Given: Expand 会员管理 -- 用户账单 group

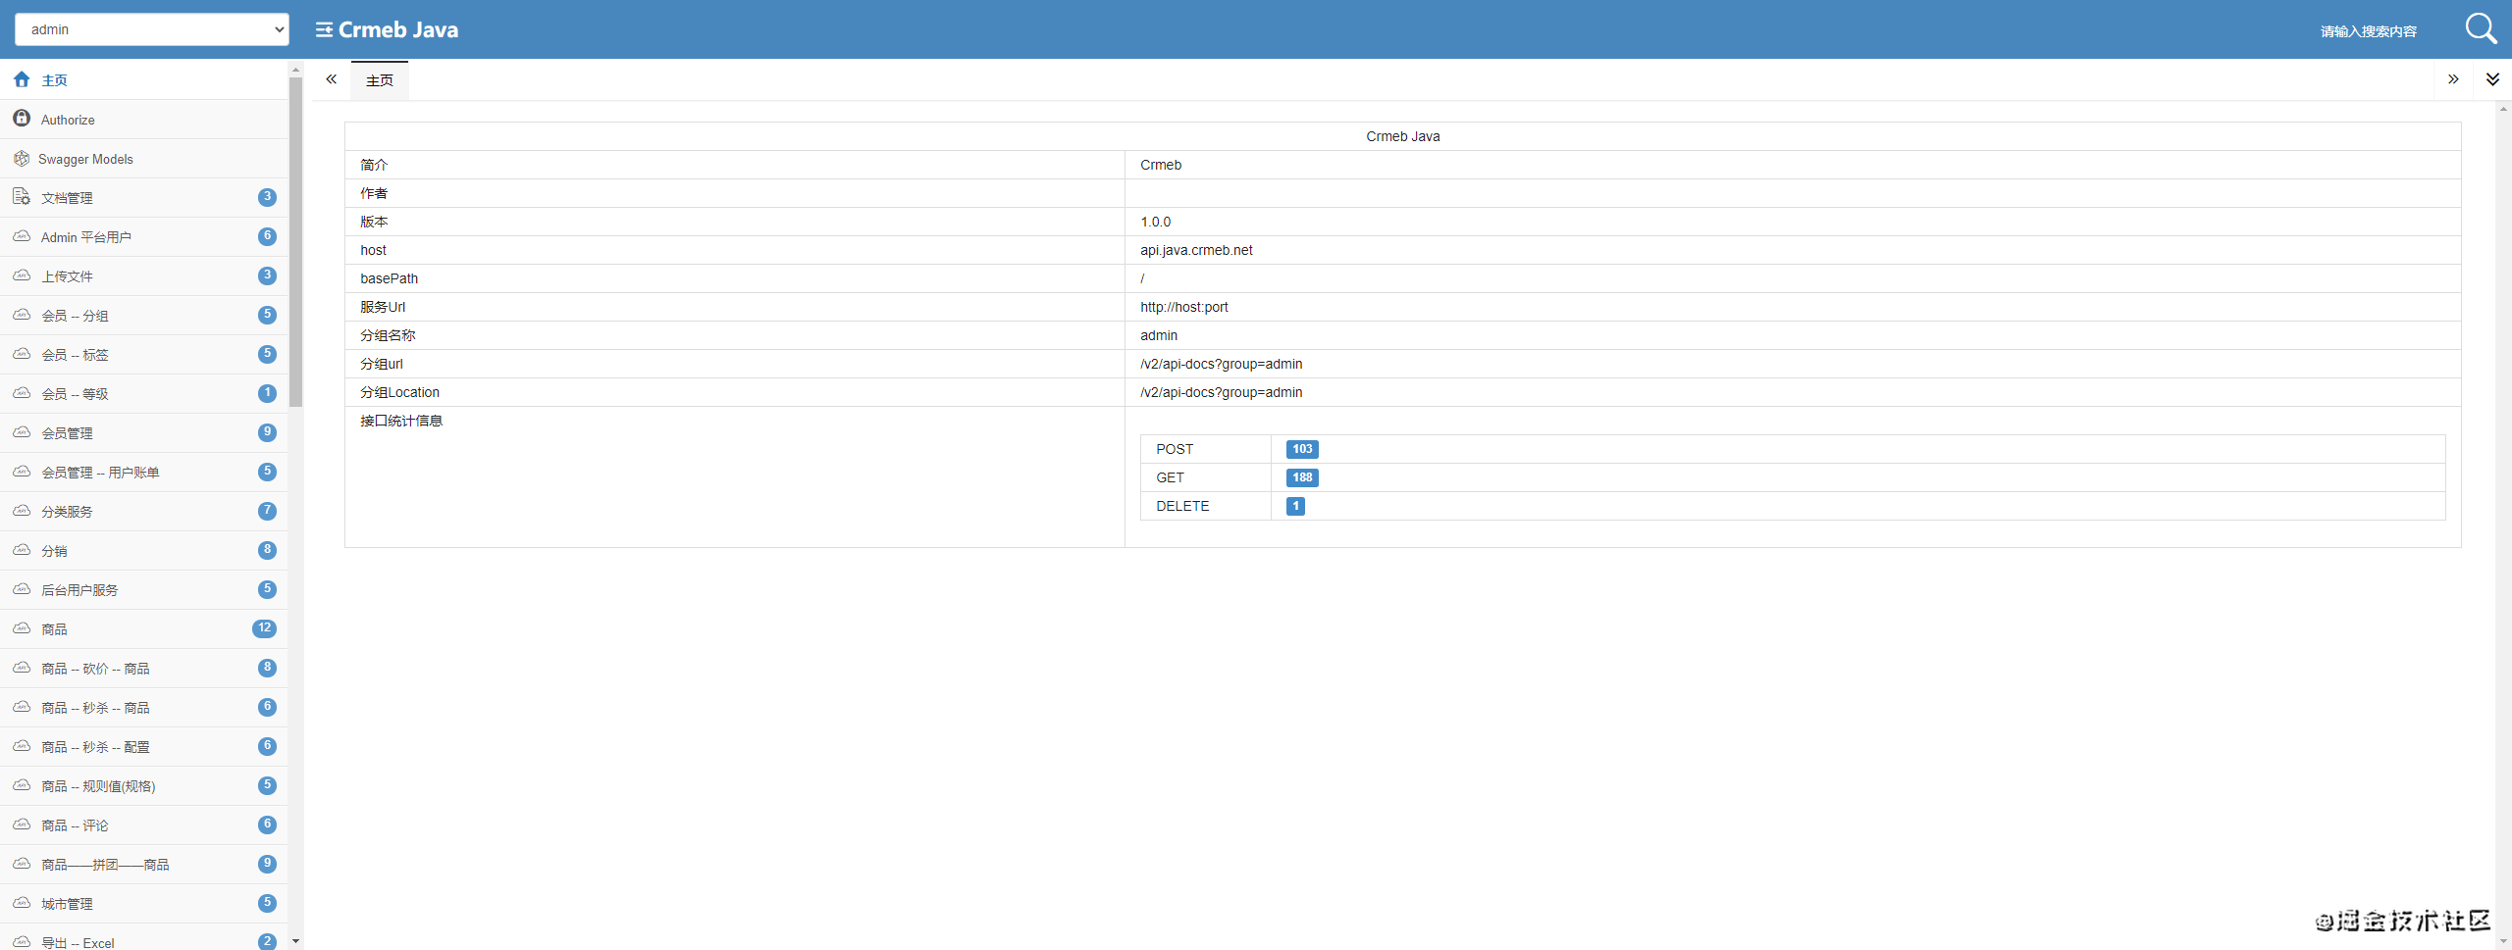Looking at the screenshot, I should tap(144, 473).
